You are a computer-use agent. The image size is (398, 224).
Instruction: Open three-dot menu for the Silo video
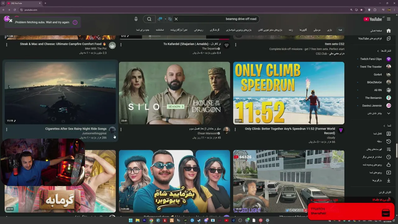121,129
